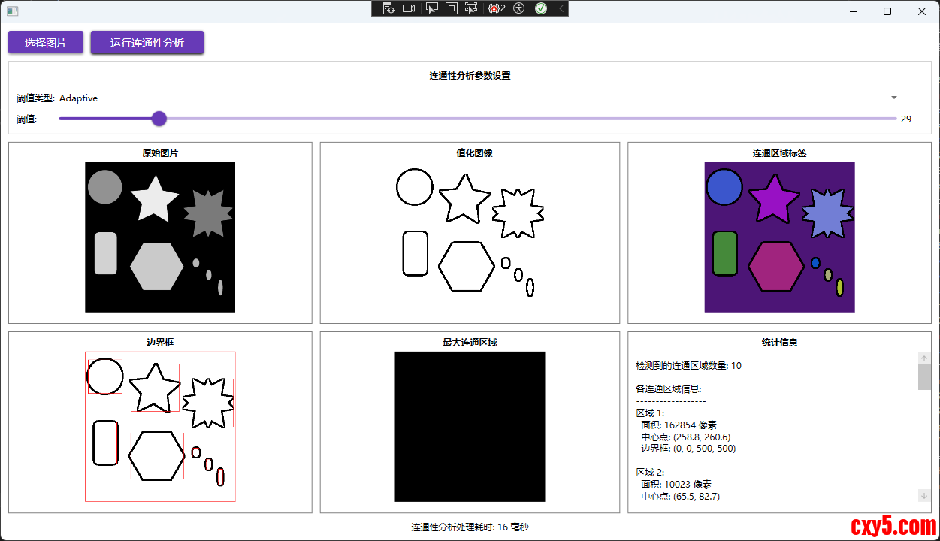Click the colored connected region labels image
This screenshot has height=541, width=940.
tap(779, 237)
